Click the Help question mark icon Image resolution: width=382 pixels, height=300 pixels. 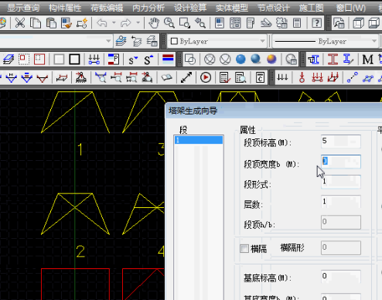point(316,23)
